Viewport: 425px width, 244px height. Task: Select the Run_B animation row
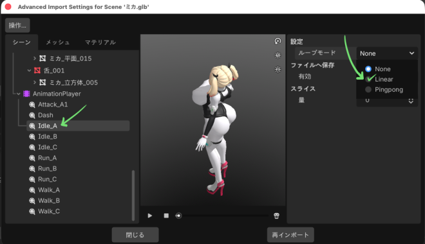tap(78, 169)
